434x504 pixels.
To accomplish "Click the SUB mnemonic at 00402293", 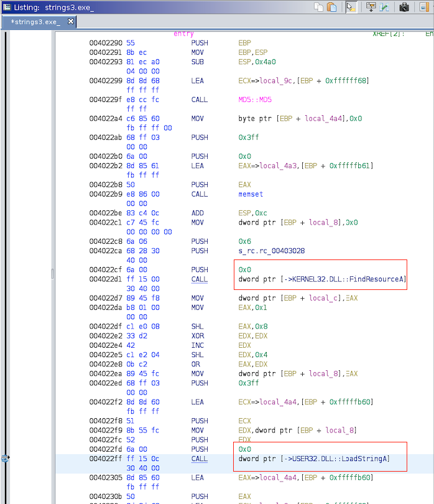I will click(198, 62).
